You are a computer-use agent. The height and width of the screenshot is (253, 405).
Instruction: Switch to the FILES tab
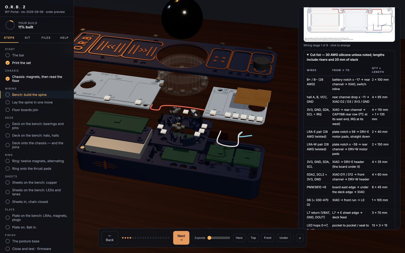click(46, 38)
